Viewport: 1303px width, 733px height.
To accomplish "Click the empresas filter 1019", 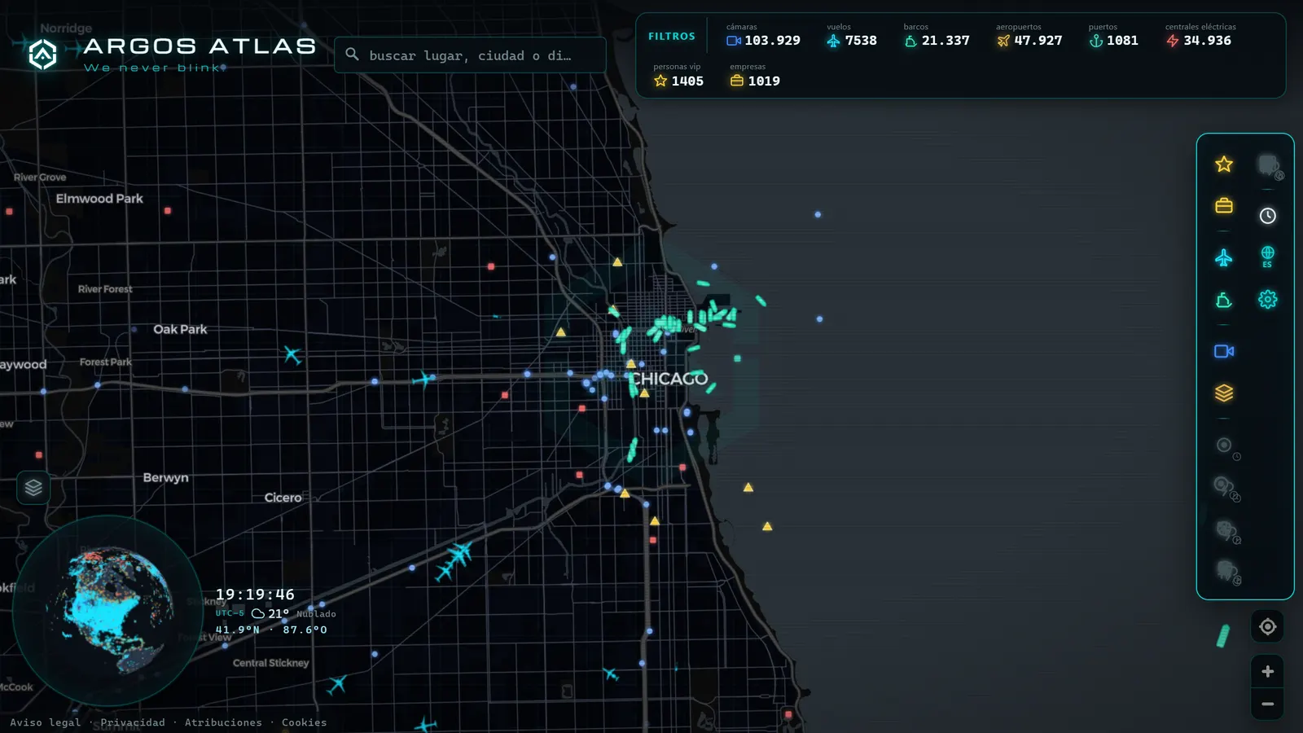I will pos(755,75).
